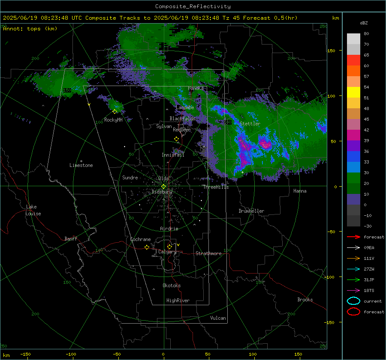Select the cyan current ellipse icon
The image size is (386, 360).
coord(353,301)
